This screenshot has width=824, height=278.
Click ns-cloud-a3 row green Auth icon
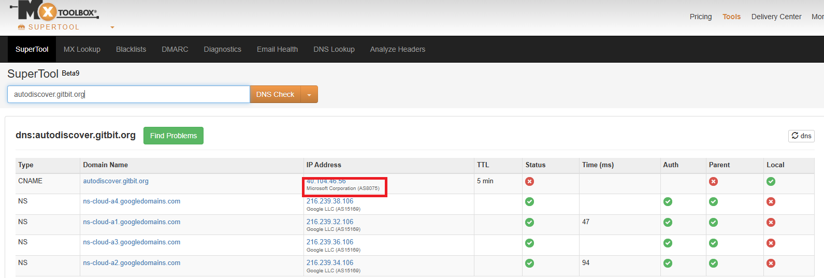click(668, 243)
